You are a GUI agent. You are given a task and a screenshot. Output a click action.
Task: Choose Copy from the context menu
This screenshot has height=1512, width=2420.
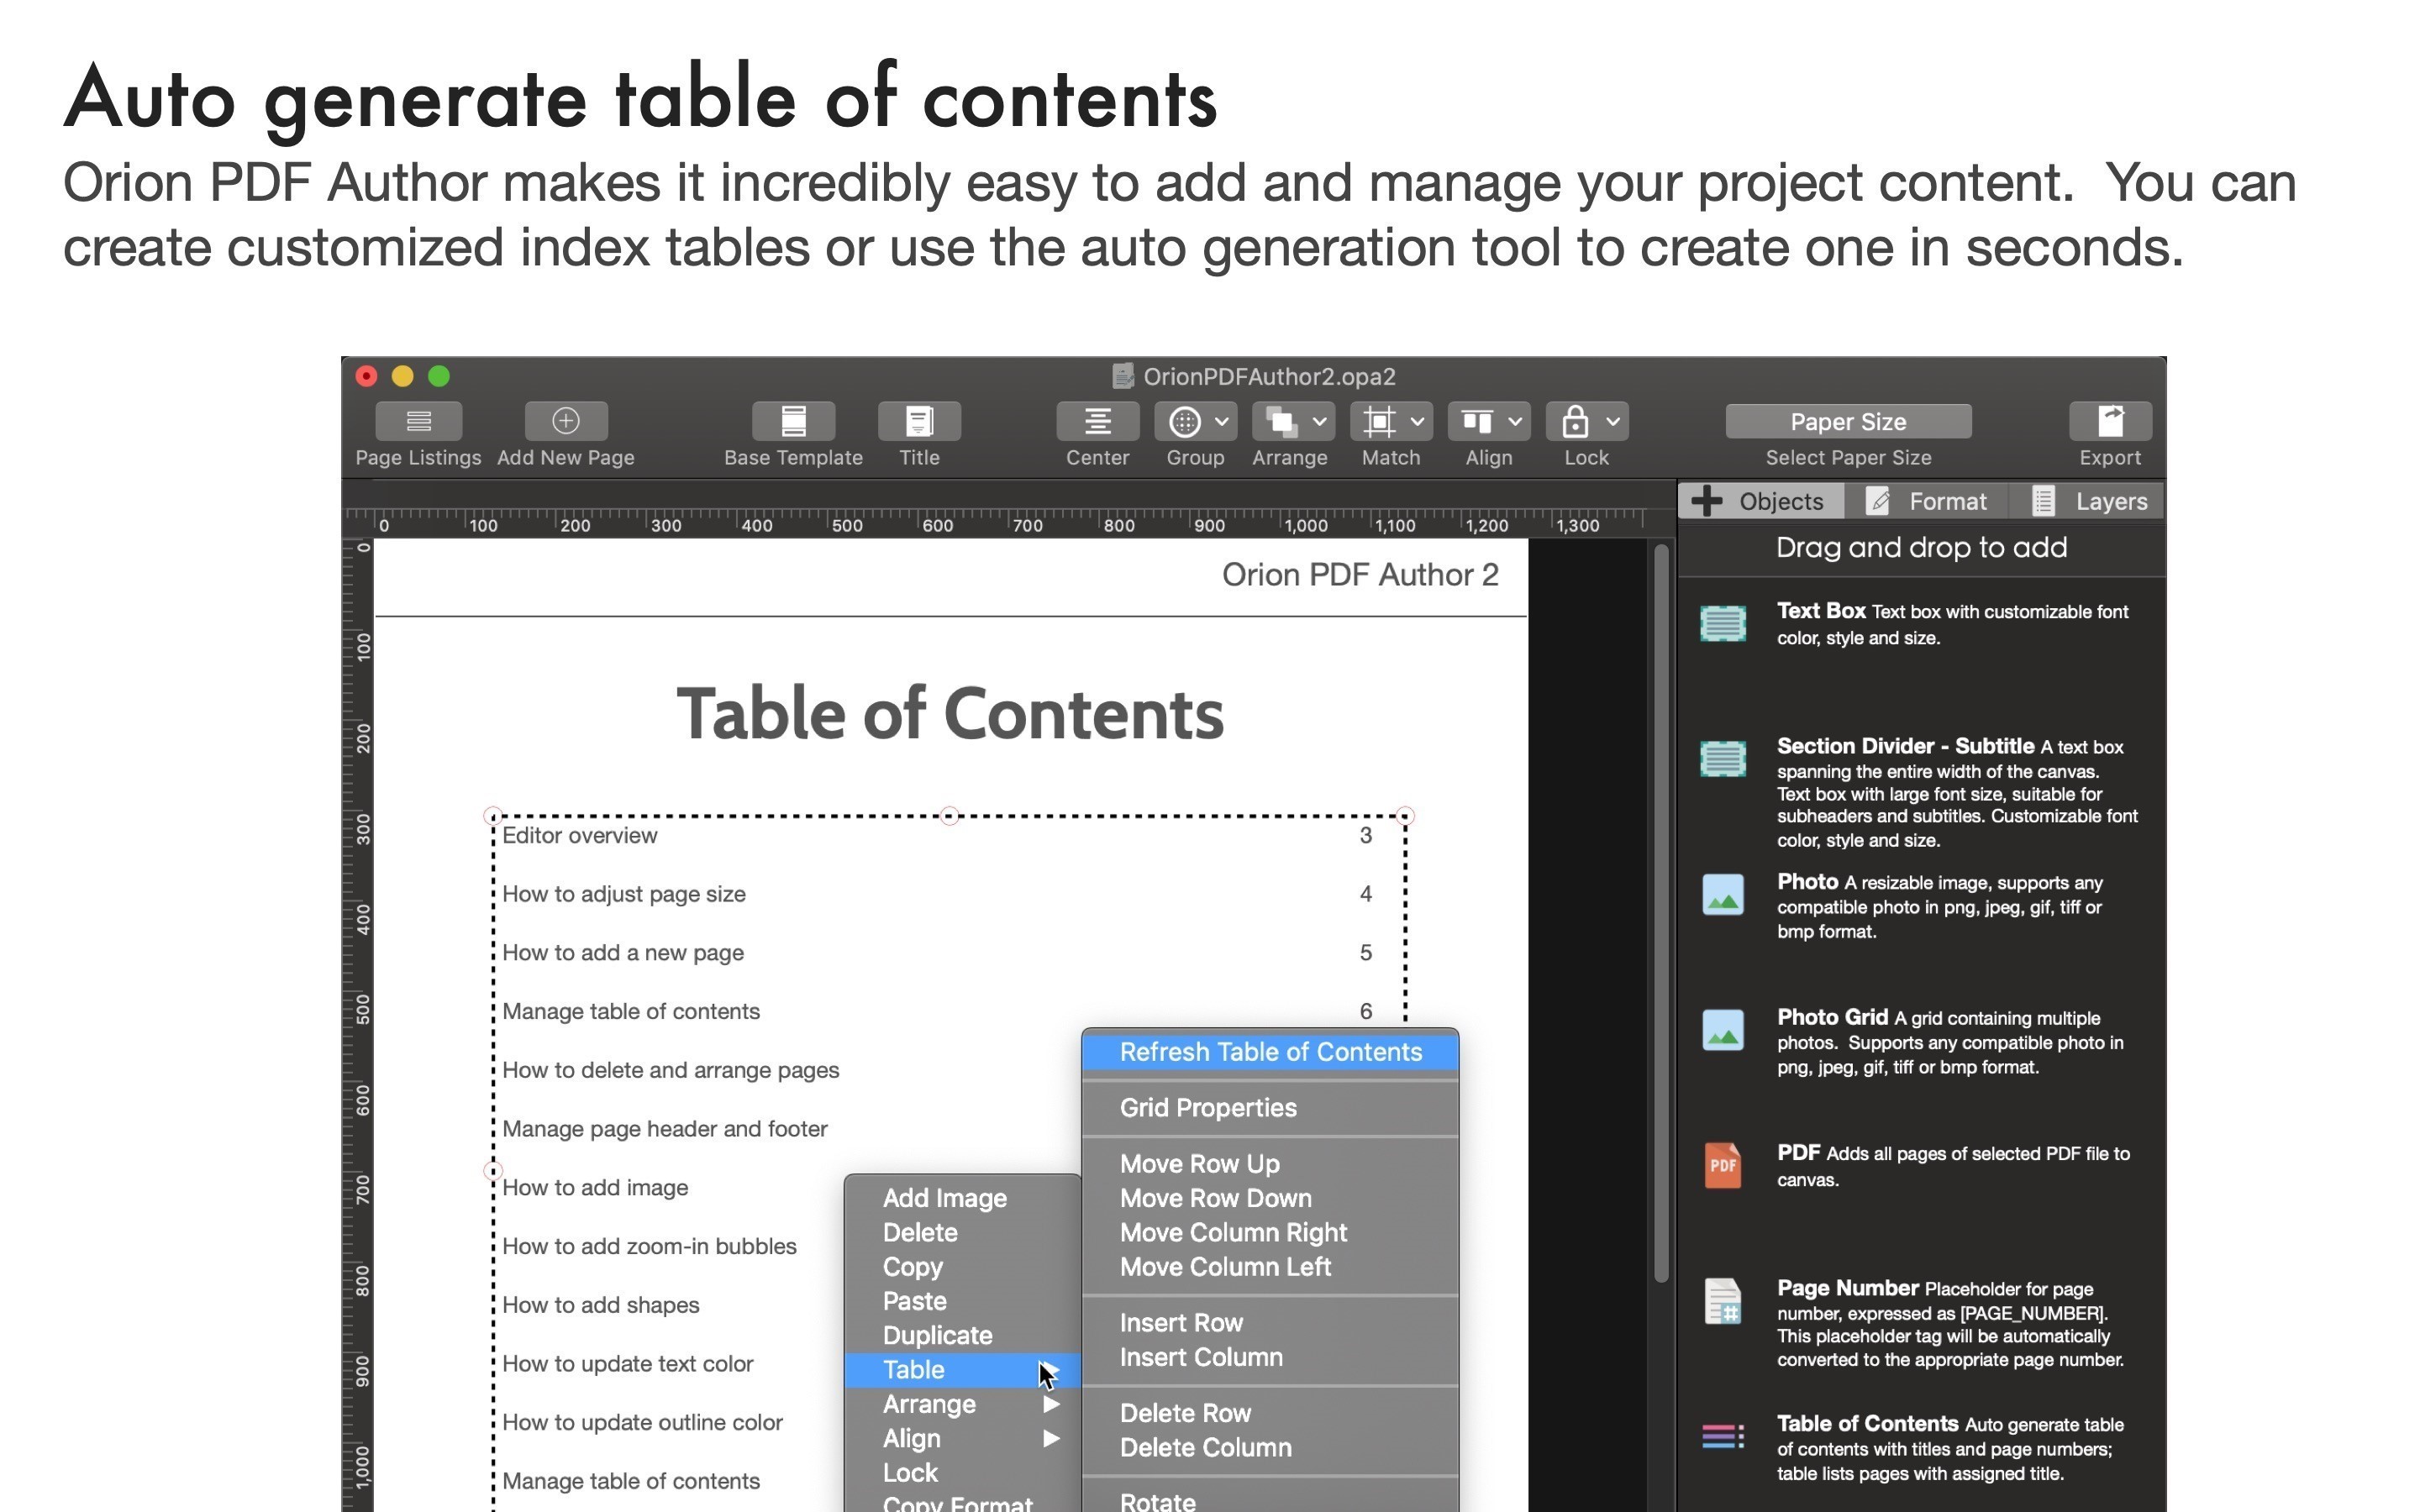click(962, 1267)
